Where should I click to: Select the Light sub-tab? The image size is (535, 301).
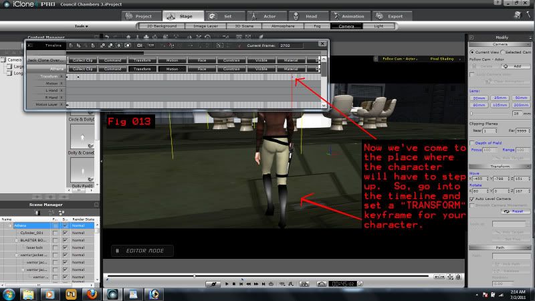[x=379, y=26]
